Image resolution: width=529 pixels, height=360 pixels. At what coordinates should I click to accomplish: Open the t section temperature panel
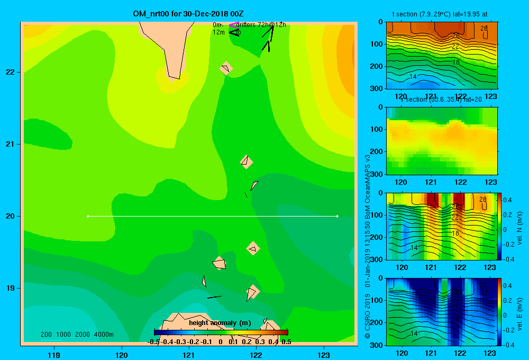click(x=442, y=55)
